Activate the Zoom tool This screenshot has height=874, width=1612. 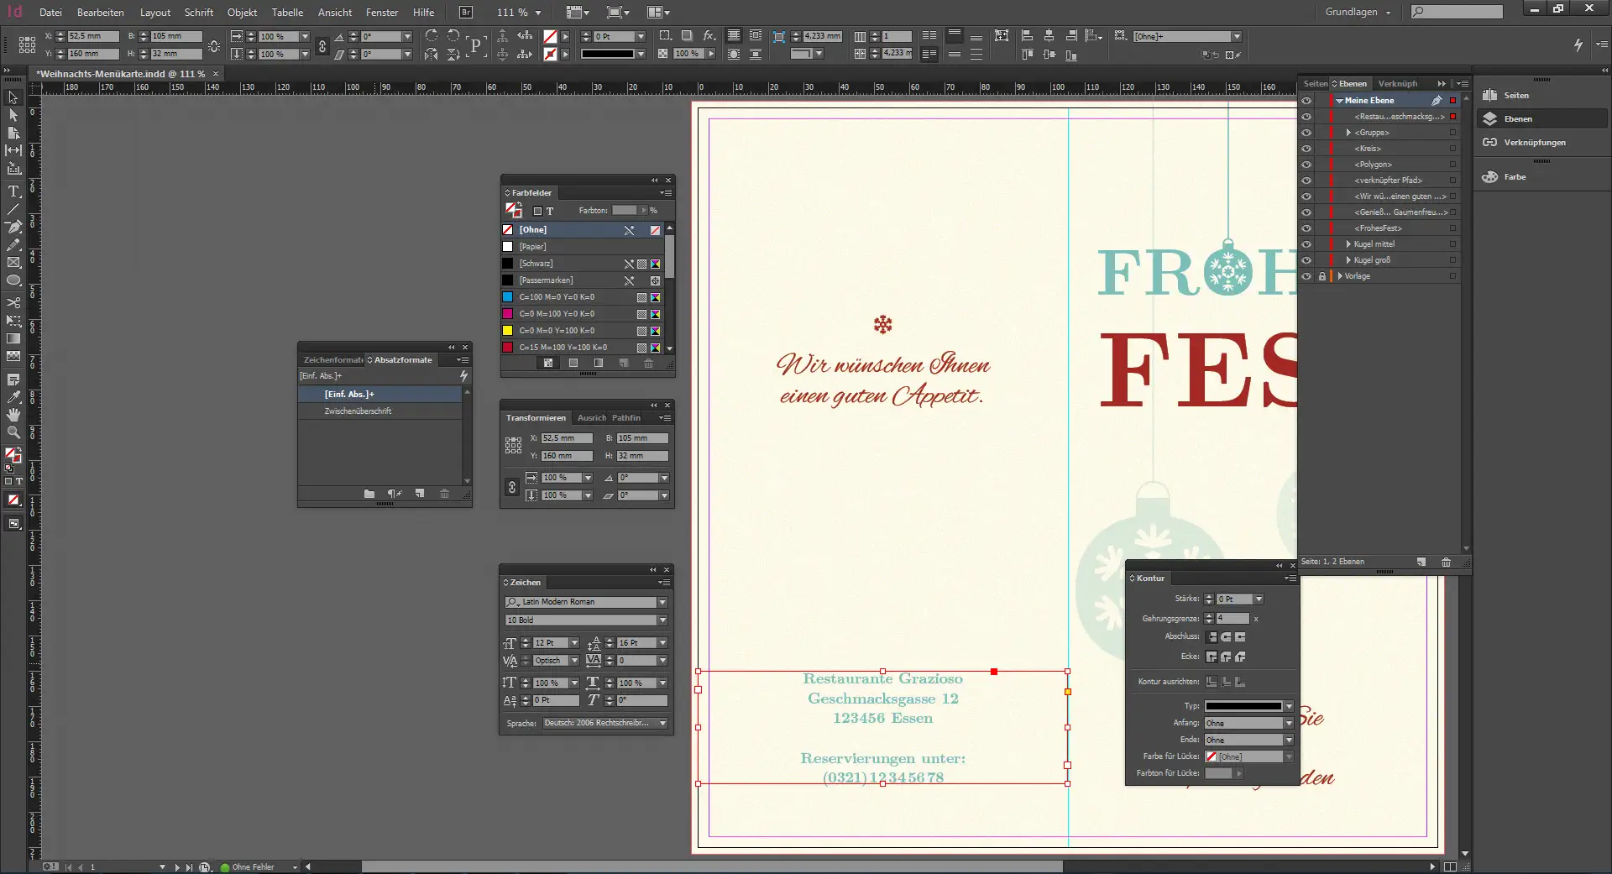13,432
